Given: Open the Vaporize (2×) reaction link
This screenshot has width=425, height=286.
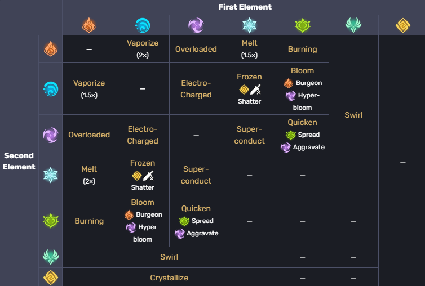Looking at the screenshot, I should pyautogui.click(x=143, y=43).
